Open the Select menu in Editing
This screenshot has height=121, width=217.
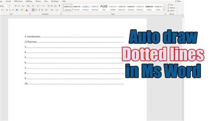coord(171,11)
